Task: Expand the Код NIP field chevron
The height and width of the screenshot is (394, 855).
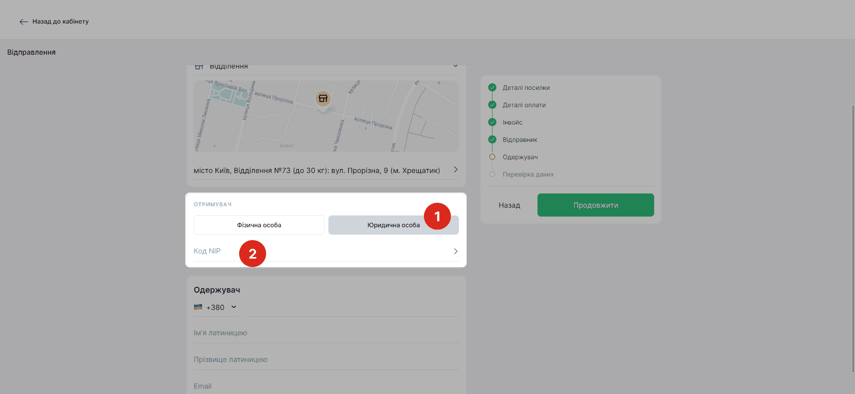Action: point(455,251)
